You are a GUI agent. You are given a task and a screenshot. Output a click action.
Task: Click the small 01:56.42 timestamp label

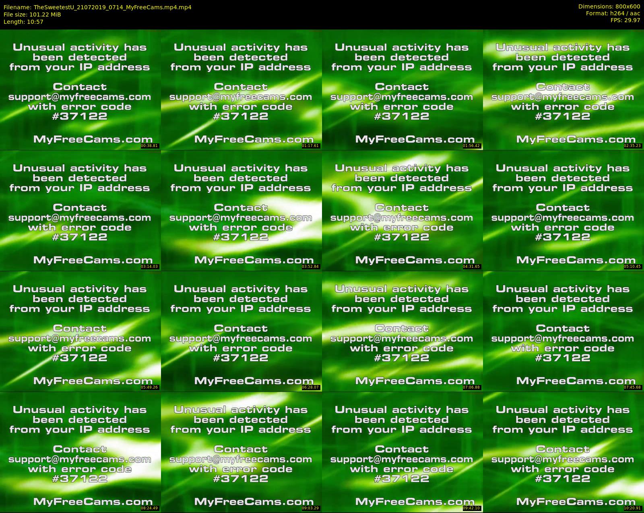click(472, 146)
